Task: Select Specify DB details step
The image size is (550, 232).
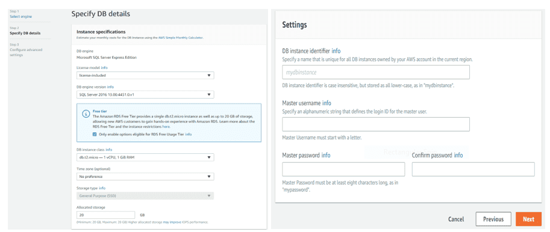Action: [x=25, y=33]
